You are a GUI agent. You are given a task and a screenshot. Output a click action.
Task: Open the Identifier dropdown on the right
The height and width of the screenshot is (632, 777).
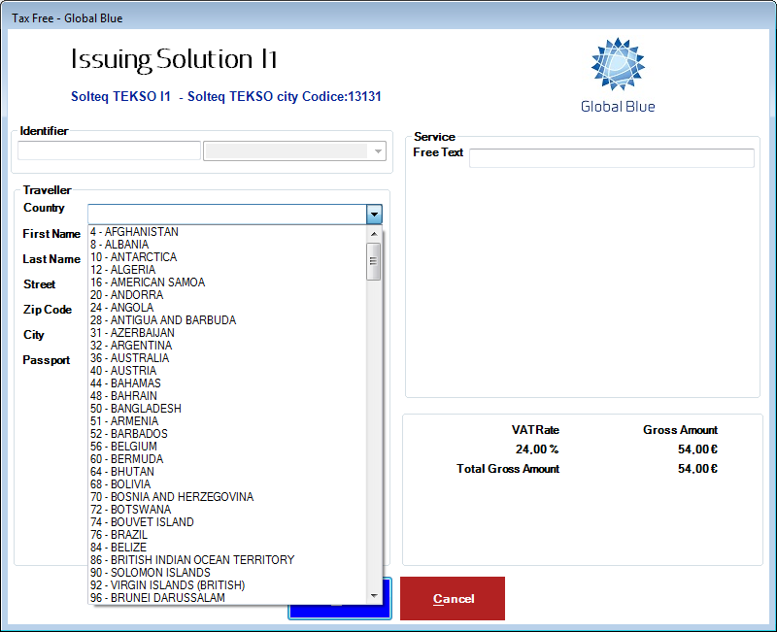pyautogui.click(x=377, y=150)
